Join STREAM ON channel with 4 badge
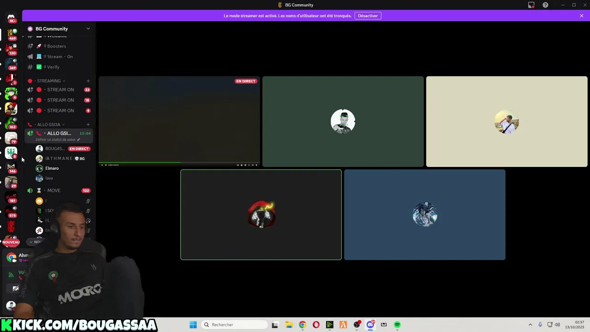 (59, 111)
